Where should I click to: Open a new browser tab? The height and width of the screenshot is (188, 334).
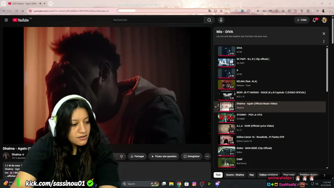tap(51, 4)
